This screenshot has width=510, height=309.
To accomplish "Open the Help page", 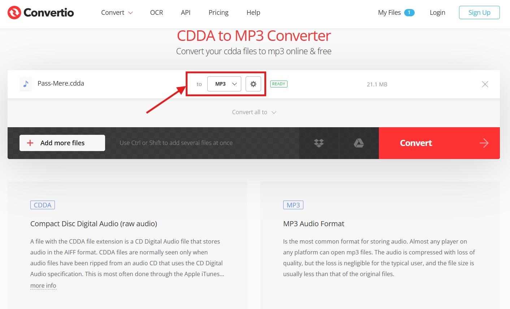I will 253,13.
